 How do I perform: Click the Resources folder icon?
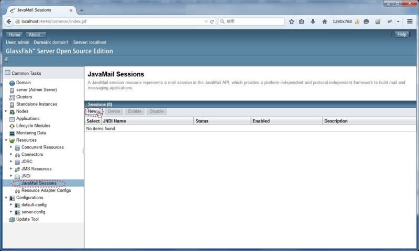click(x=12, y=140)
